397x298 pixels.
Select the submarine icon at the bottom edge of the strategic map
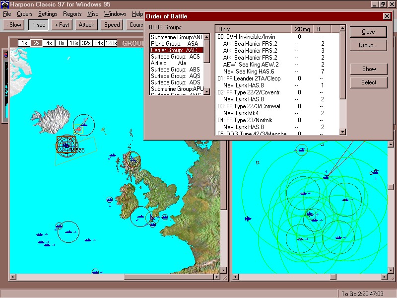coord(95,271)
